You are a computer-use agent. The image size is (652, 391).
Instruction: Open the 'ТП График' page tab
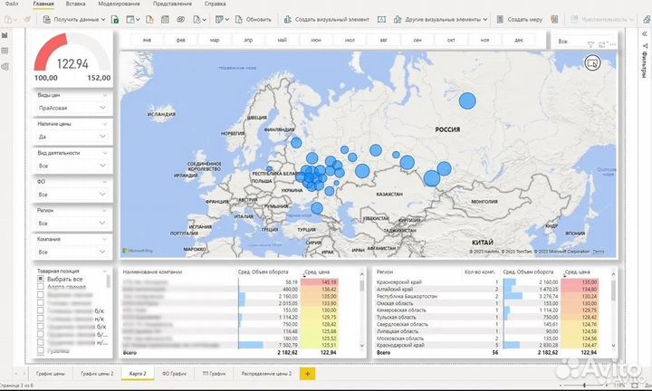tap(214, 374)
